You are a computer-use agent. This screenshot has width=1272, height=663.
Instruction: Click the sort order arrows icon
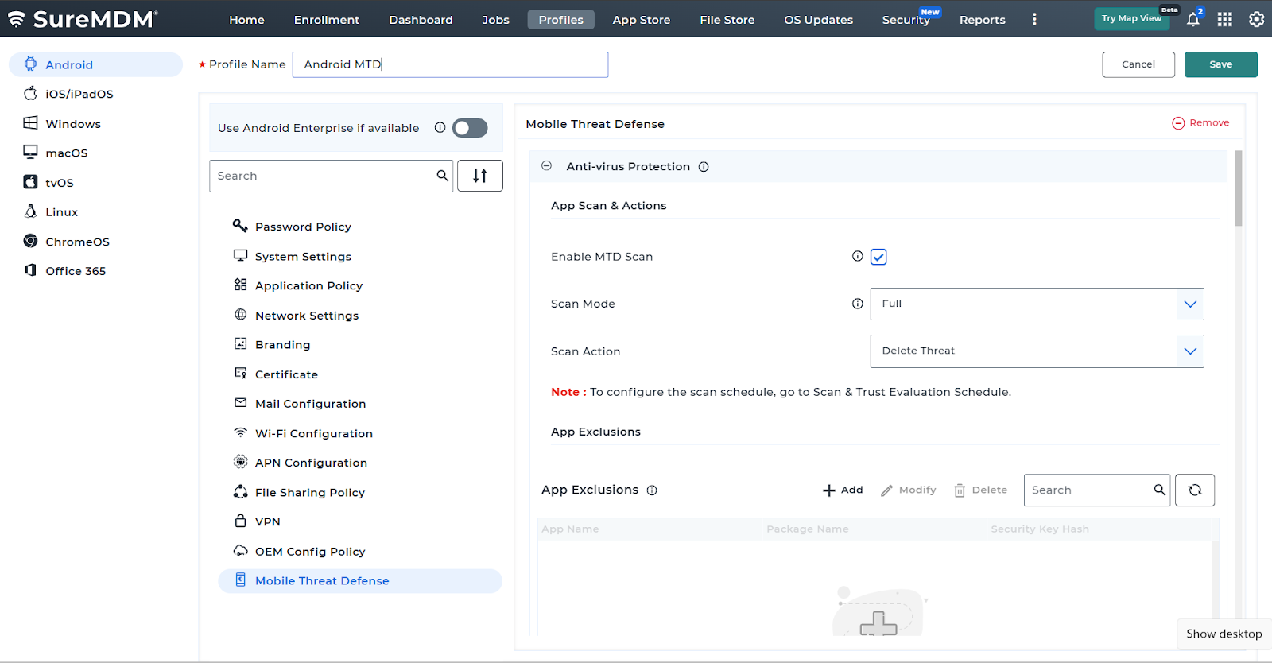pyautogui.click(x=479, y=176)
